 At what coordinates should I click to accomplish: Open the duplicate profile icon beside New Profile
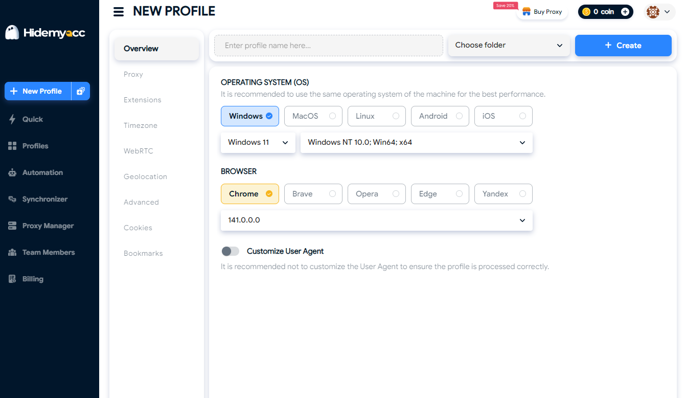81,91
